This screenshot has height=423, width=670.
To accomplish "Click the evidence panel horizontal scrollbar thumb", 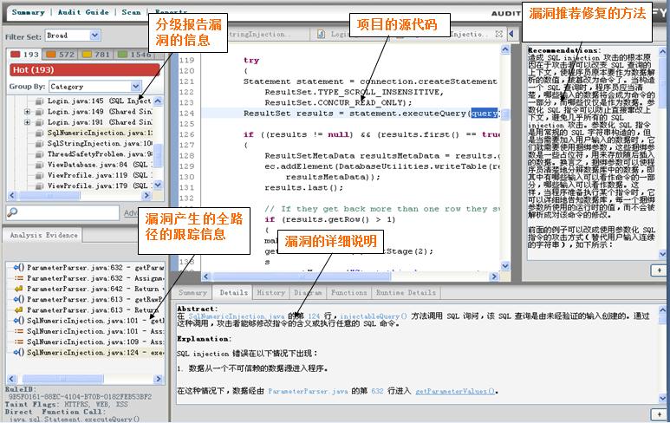I will pos(62,379).
